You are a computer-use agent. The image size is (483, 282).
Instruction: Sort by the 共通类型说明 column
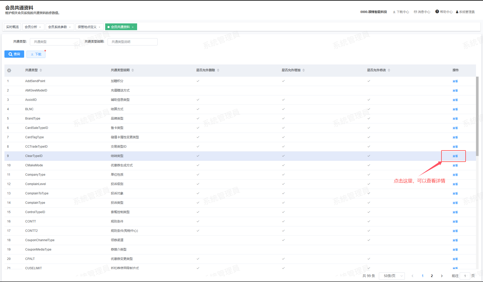point(133,70)
